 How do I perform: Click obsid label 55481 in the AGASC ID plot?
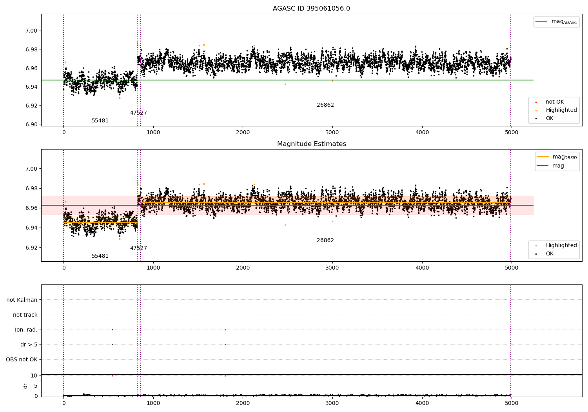(100, 121)
